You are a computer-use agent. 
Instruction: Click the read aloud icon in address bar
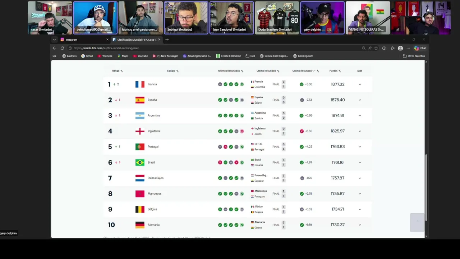click(370, 48)
